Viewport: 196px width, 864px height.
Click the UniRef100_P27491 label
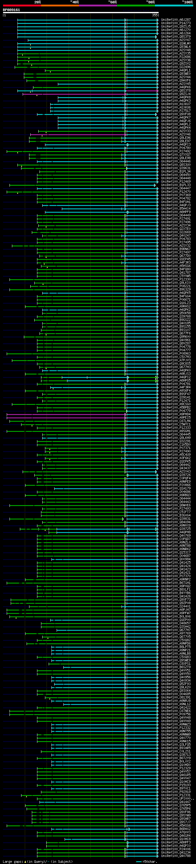[x=176, y=219]
